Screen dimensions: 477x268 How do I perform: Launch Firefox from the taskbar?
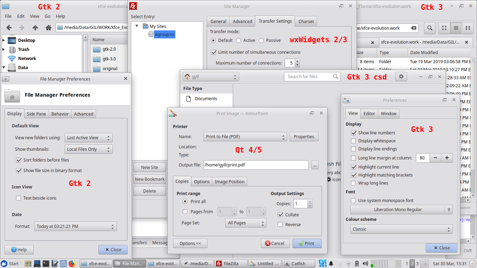pyautogui.click(x=72, y=263)
